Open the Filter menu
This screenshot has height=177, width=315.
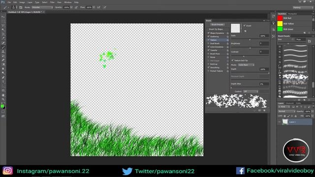click(52, 2)
